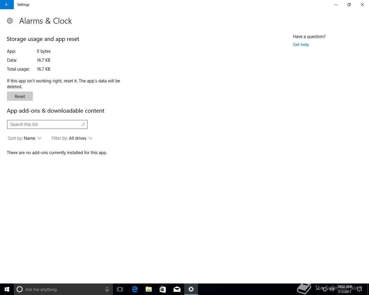Go back using the Settings back arrow
This screenshot has width=369, height=295.
[7, 5]
